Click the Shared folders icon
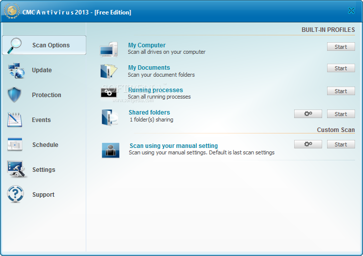Screen dimensions: 363x256 coord(110,118)
